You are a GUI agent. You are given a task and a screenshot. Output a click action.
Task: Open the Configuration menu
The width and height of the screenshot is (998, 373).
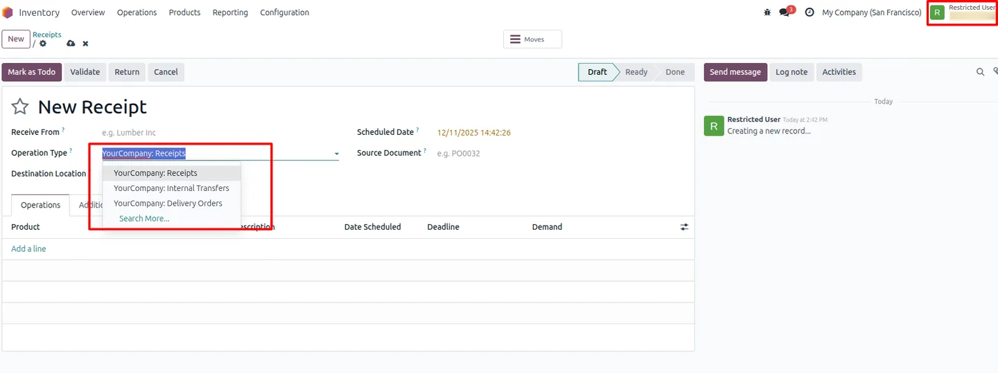pos(285,12)
